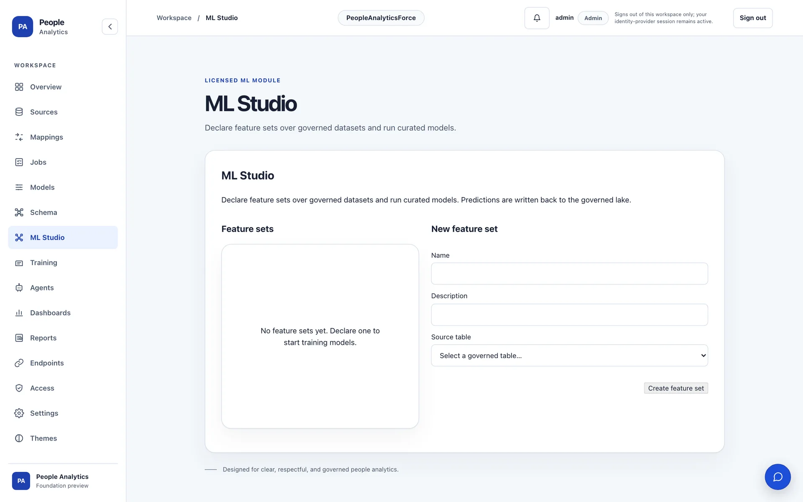Select the Mappings menu label

46,137
